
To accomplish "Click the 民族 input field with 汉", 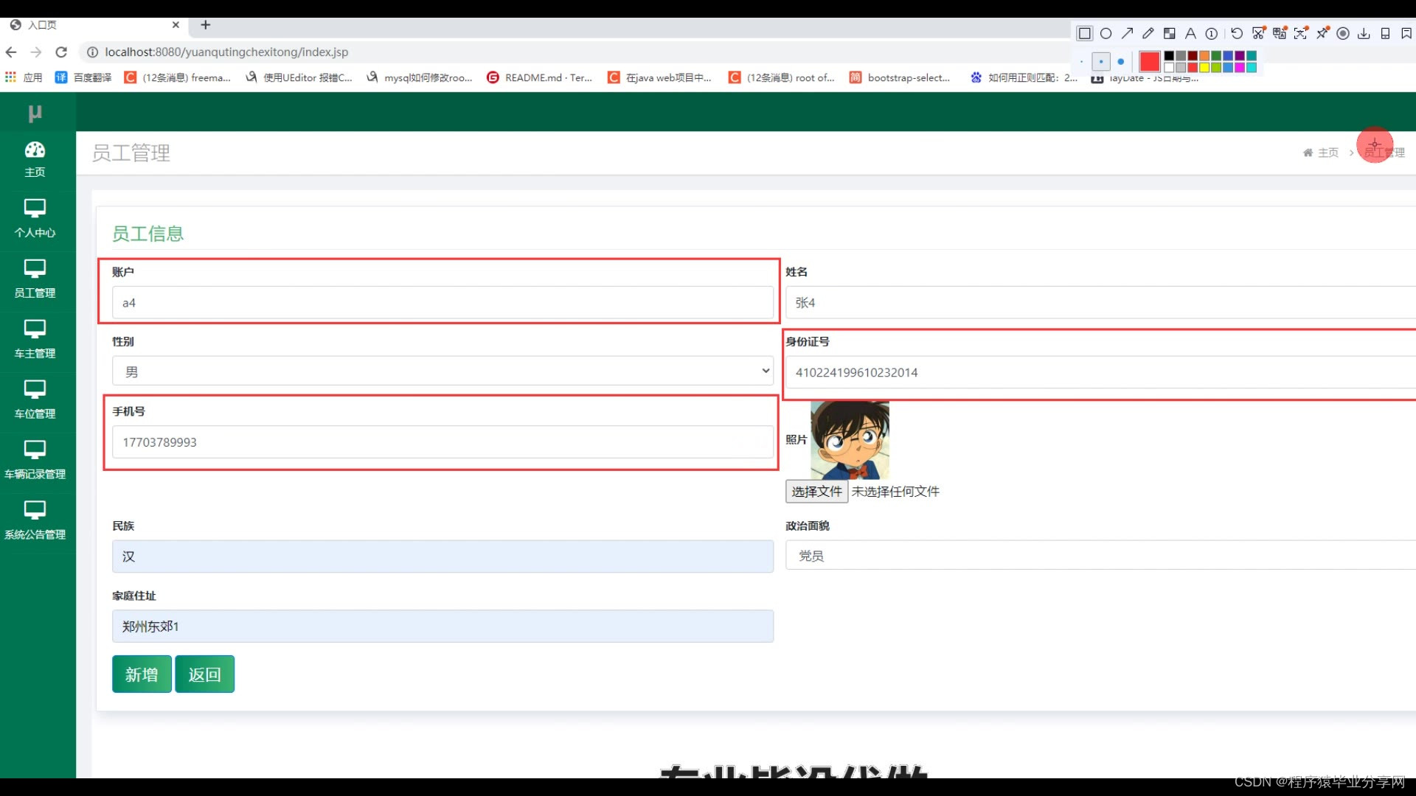I will (442, 556).
